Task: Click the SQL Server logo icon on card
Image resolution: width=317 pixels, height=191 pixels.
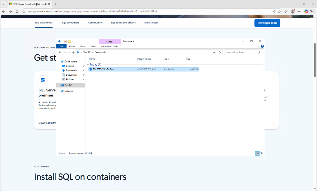Action: [x=43, y=80]
